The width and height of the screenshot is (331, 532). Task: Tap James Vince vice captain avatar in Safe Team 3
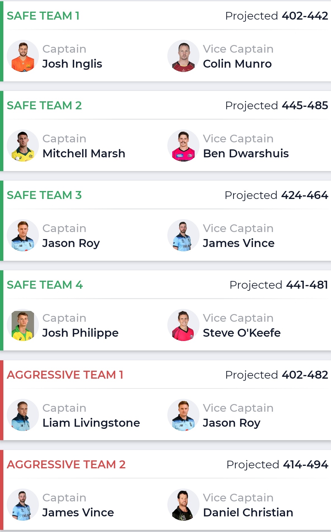point(183,235)
